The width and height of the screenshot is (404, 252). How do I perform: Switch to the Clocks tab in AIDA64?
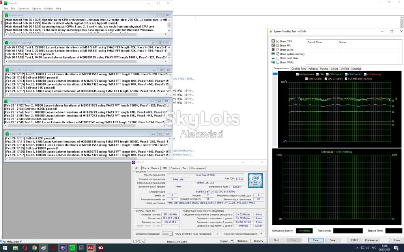pos(335,69)
